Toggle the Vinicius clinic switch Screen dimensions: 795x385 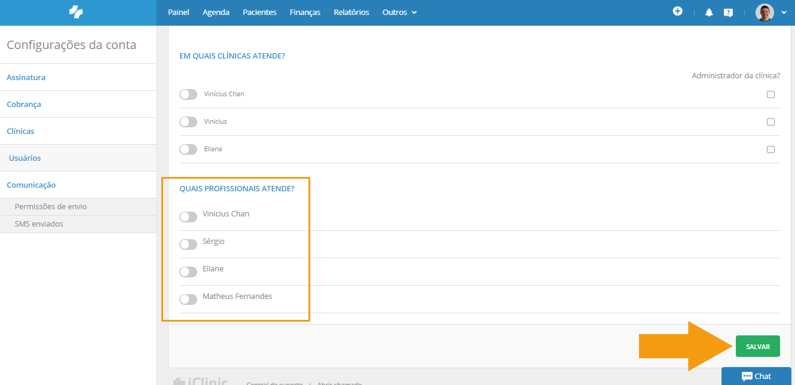188,122
